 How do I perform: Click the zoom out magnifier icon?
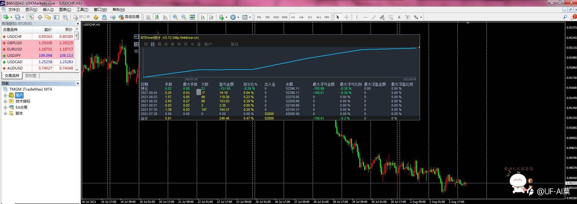pyautogui.click(x=183, y=17)
